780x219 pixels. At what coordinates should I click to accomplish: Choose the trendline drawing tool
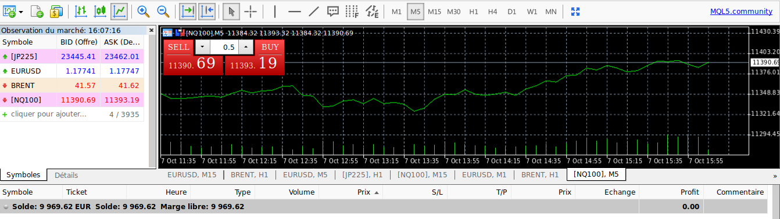pyautogui.click(x=313, y=11)
